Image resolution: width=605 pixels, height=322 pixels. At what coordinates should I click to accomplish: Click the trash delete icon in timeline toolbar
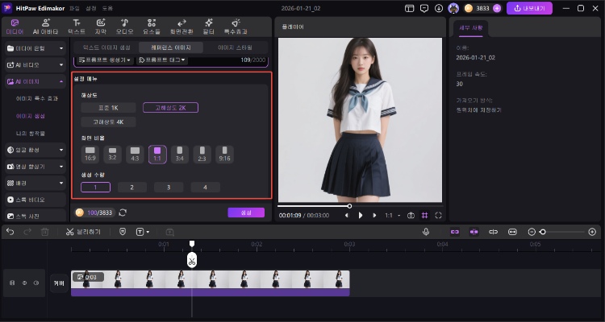pyautogui.click(x=44, y=232)
